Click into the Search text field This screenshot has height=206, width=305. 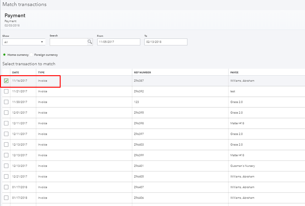coord(68,42)
